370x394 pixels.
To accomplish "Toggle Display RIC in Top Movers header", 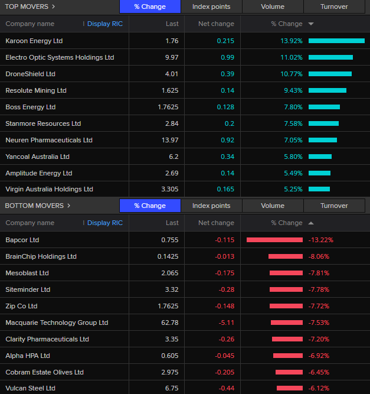I will pyautogui.click(x=104, y=24).
